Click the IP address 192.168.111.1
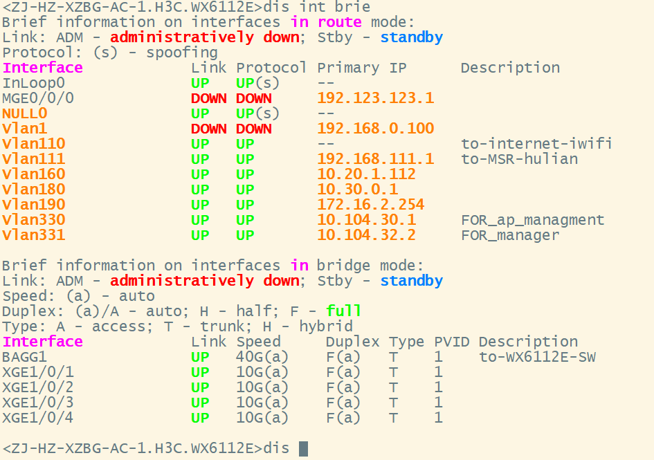The height and width of the screenshot is (460, 654). (x=375, y=159)
